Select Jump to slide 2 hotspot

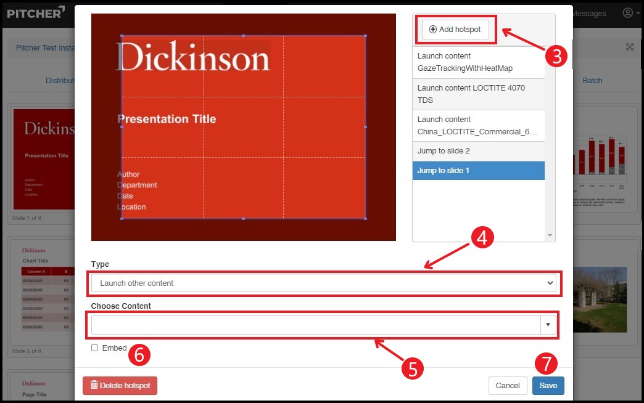click(478, 151)
